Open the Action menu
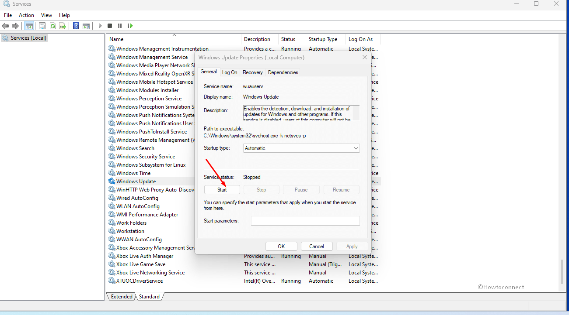Screen dimensions: 569x315 click(x=26, y=15)
